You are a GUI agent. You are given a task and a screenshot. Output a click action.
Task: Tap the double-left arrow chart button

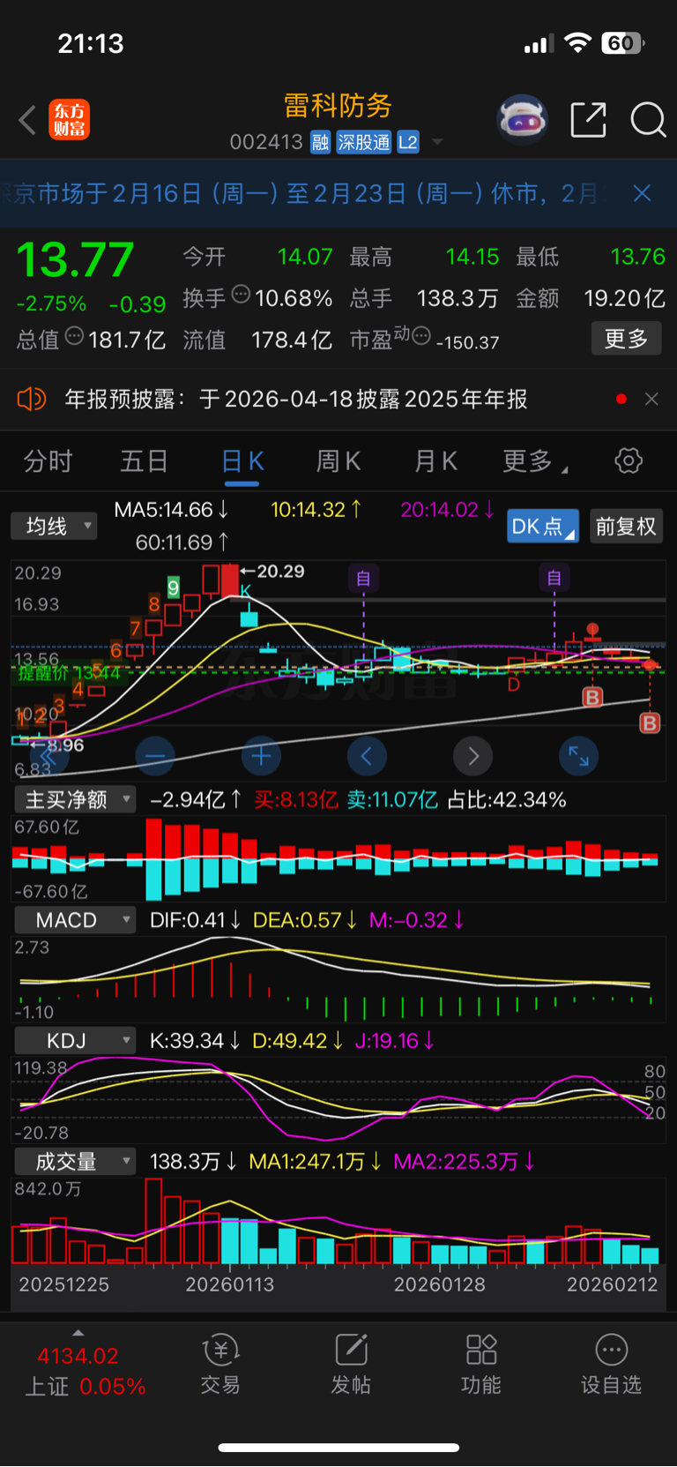pos(49,756)
